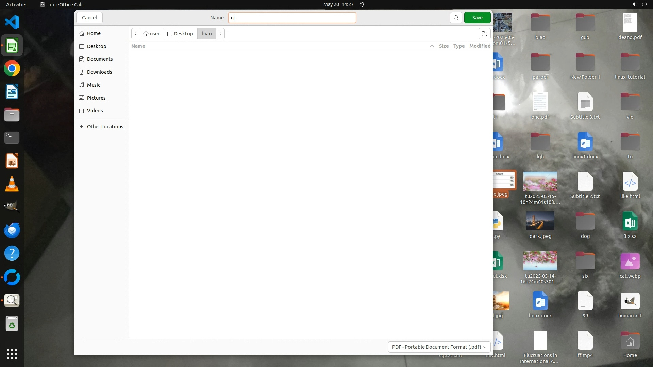
Task: Open Other Locations in the sidebar
Action: [x=105, y=127]
